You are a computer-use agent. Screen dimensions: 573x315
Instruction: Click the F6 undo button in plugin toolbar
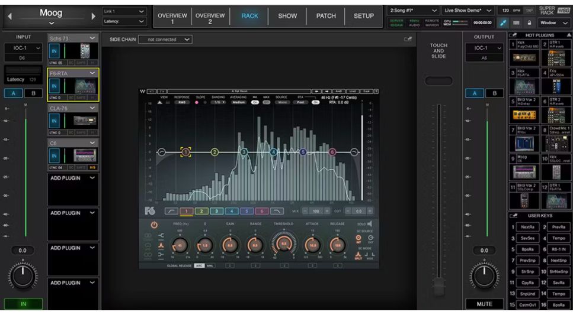point(152,91)
